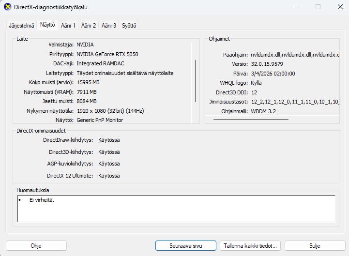
Task: Click the Generic PnP Monitor text
Action: pyautogui.click(x=100, y=120)
